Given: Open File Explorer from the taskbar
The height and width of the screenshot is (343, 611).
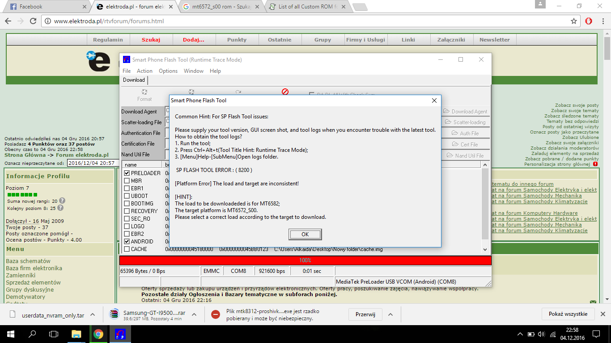Looking at the screenshot, I should click(76, 334).
